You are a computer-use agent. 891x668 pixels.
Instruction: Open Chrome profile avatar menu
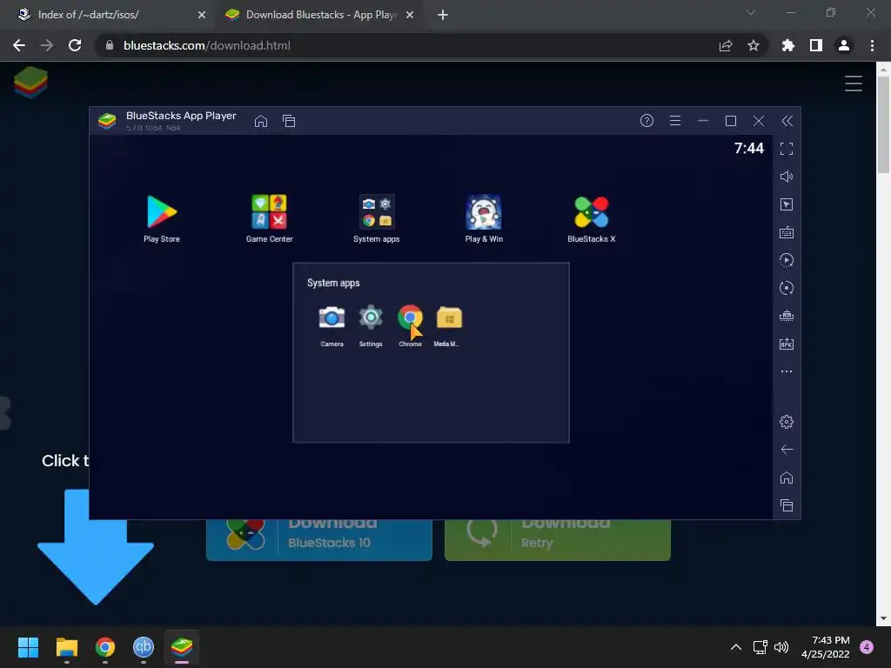pos(844,45)
